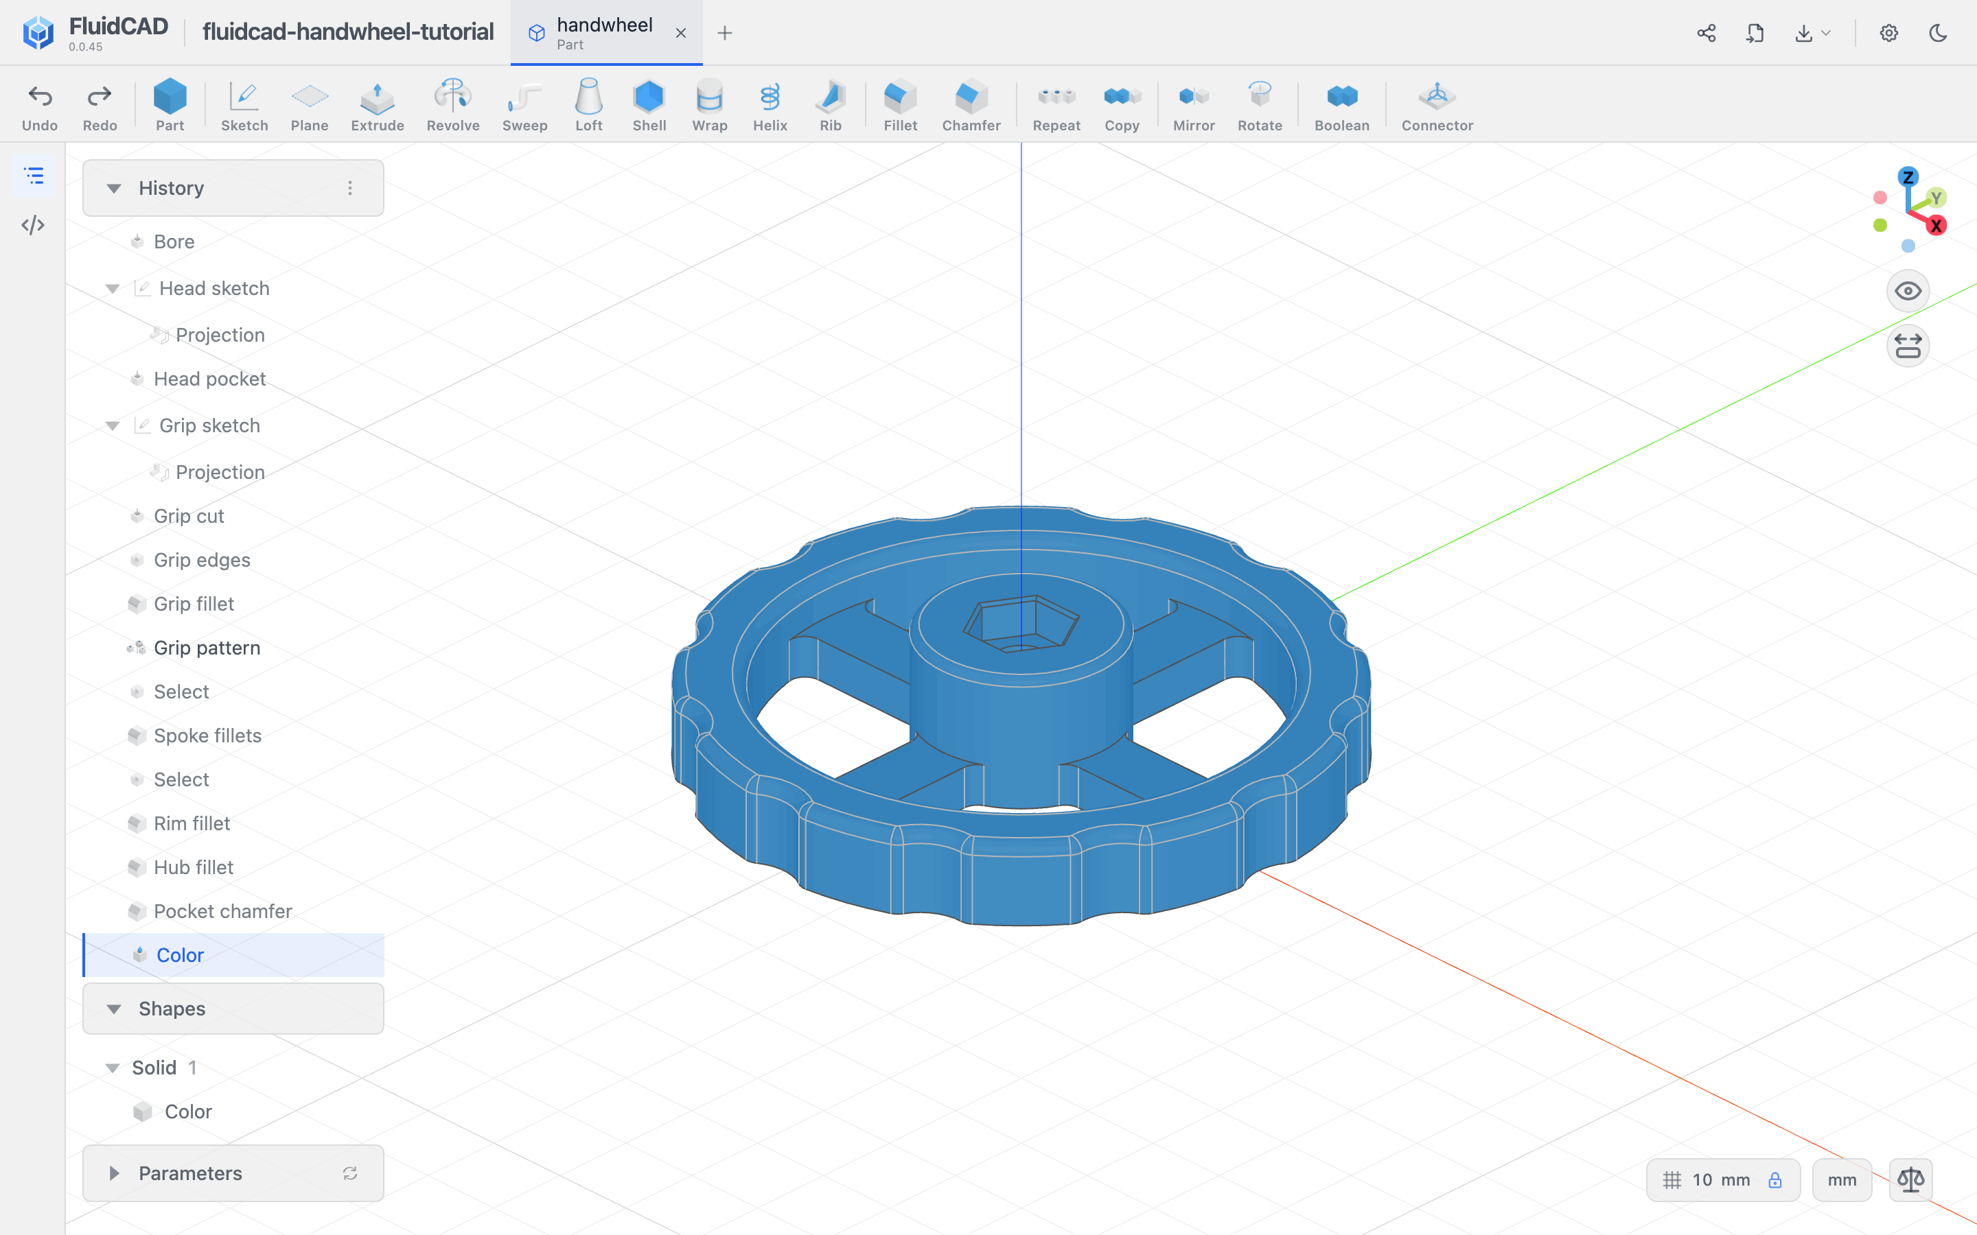The image size is (1977, 1235).
Task: Click the Undo button
Action: pos(39,106)
